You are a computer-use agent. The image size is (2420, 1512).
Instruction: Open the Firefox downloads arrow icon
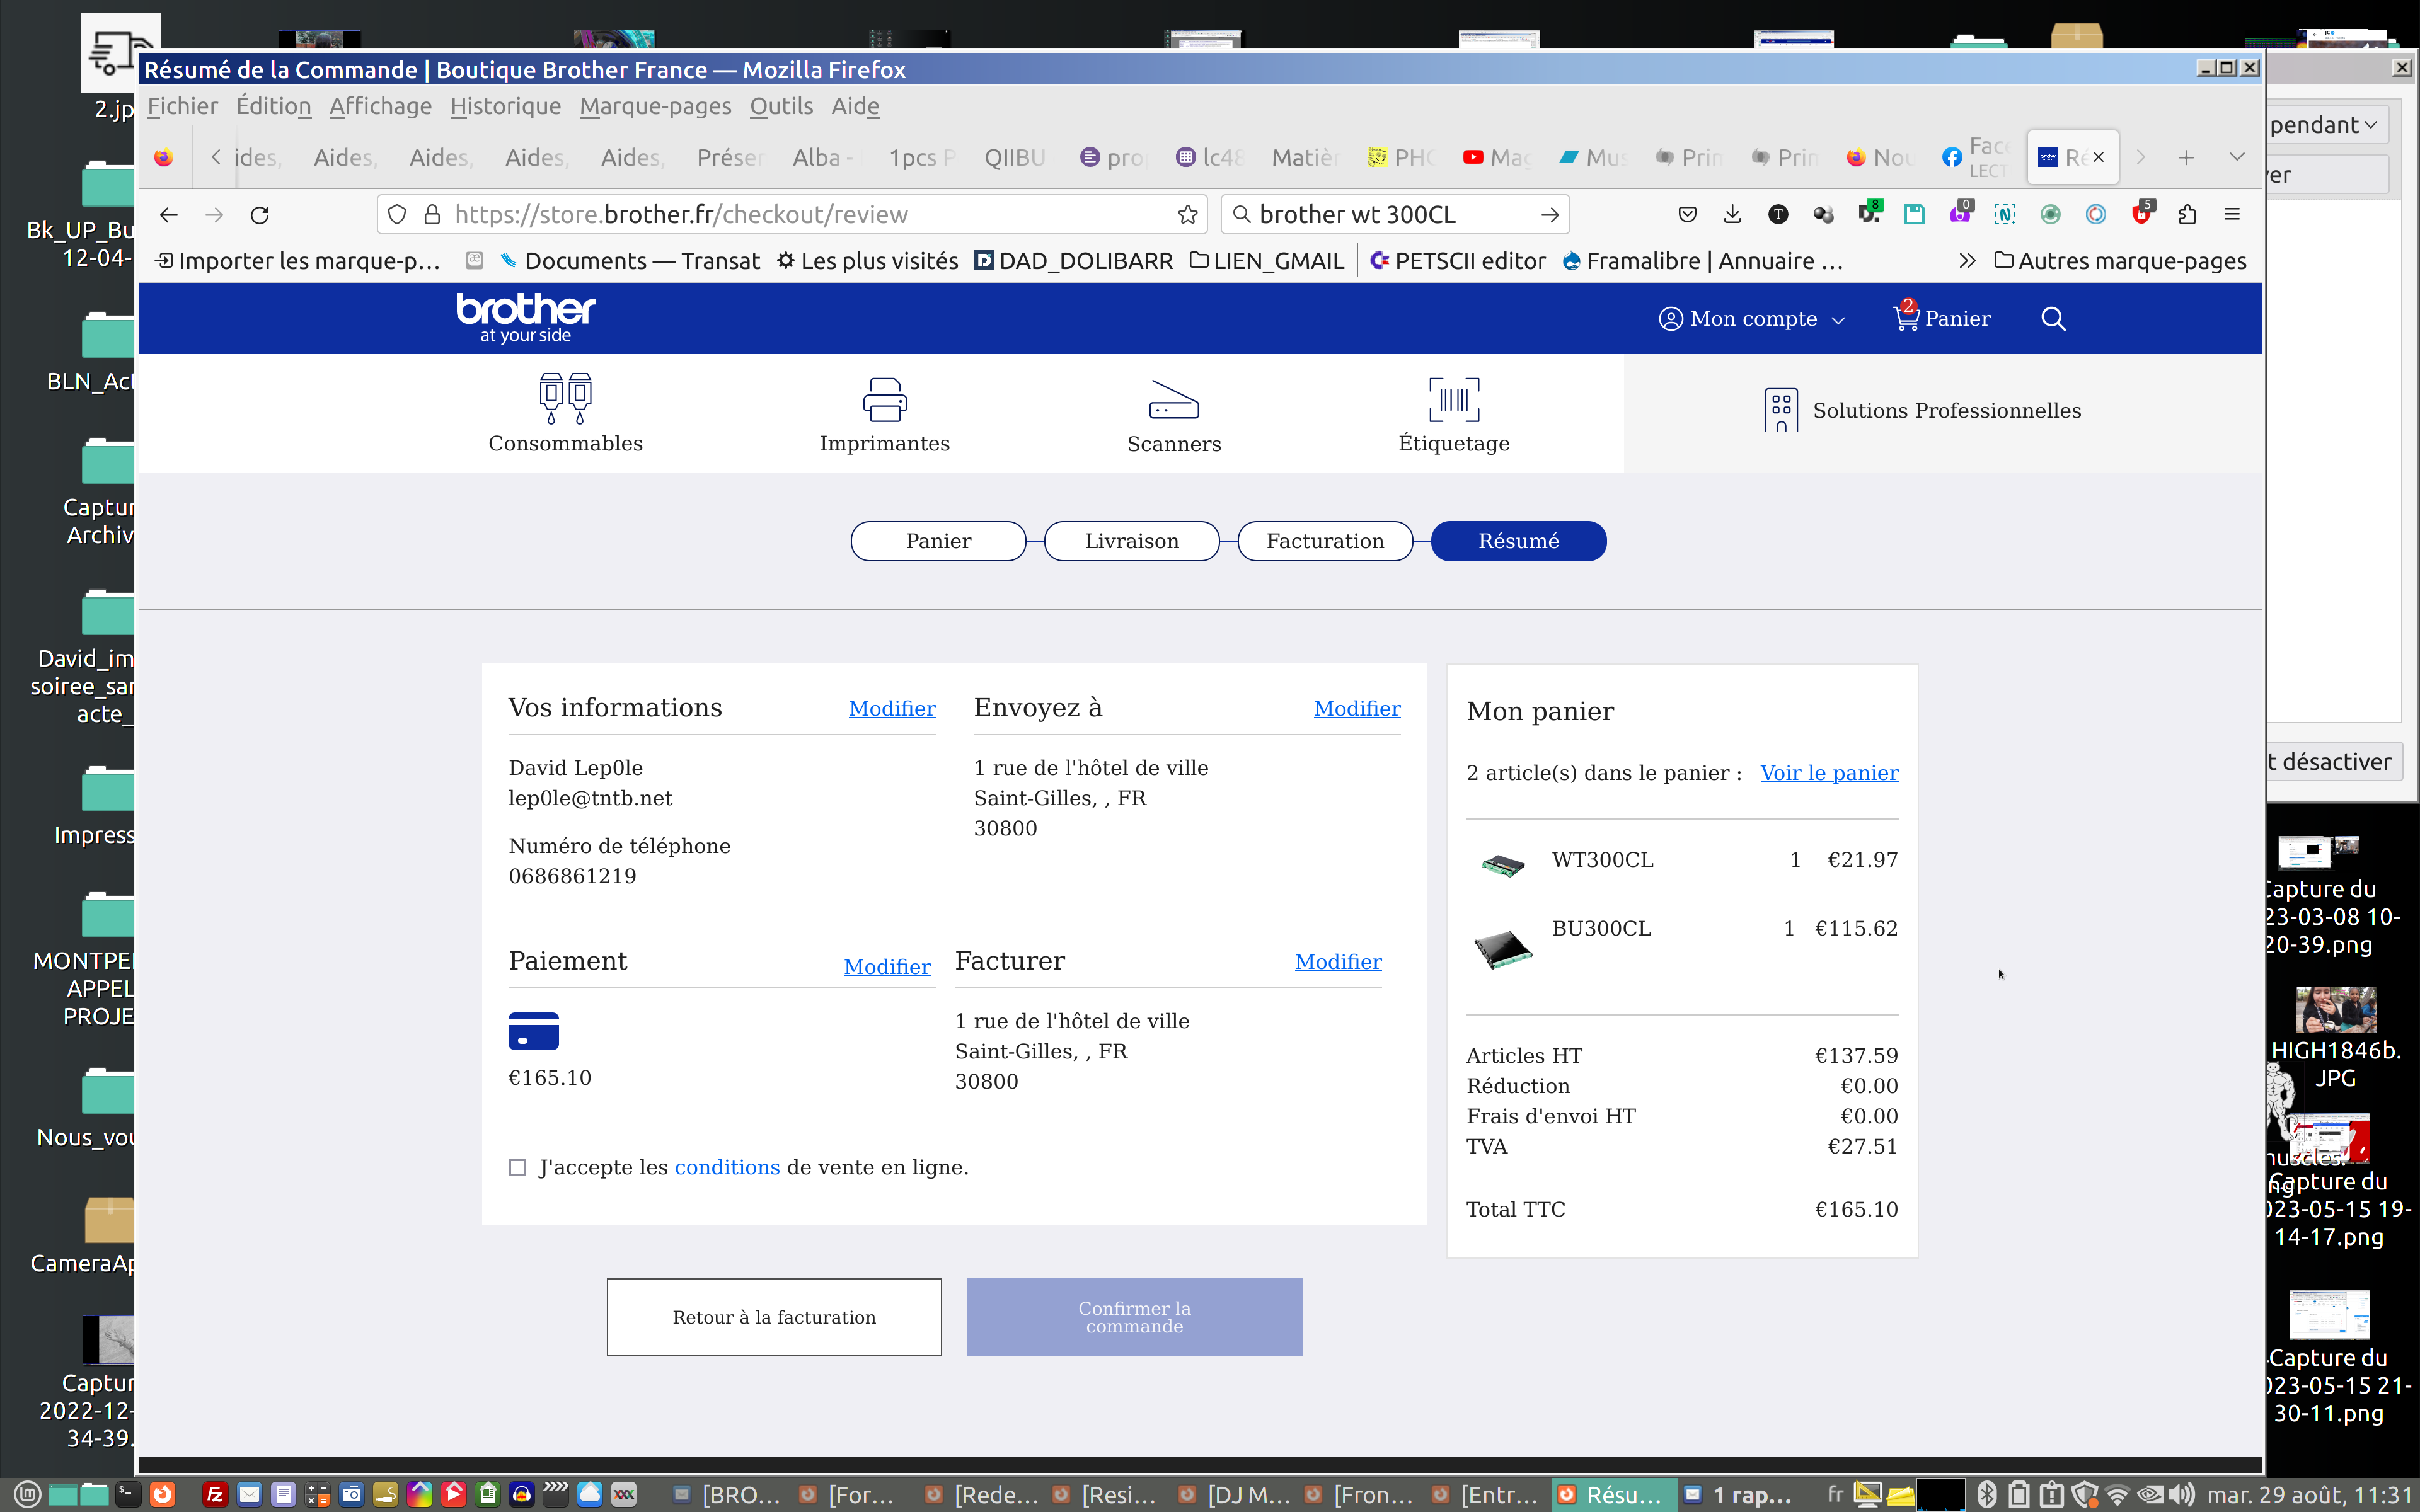click(x=1732, y=214)
